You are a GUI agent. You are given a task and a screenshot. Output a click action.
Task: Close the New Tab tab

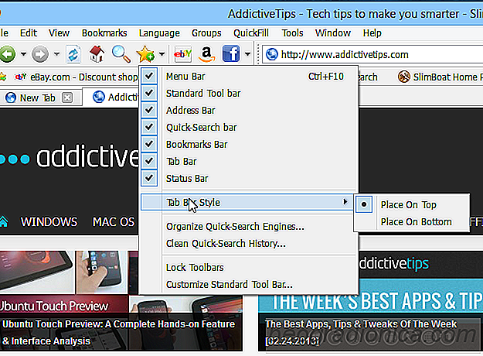(x=67, y=98)
